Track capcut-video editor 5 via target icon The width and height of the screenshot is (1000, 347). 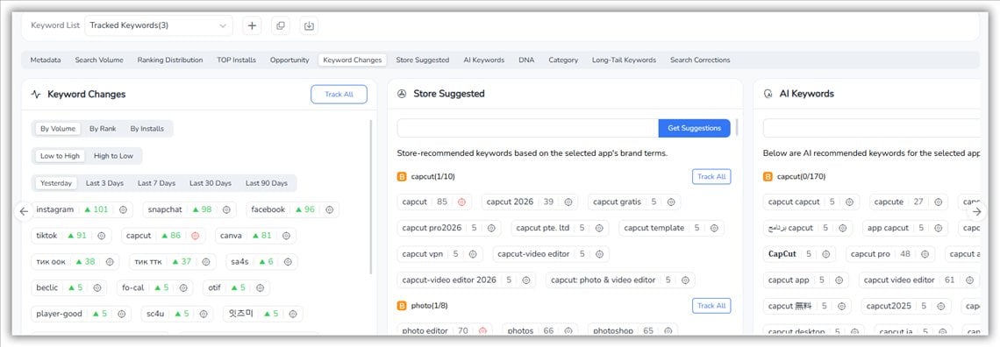[x=599, y=254]
